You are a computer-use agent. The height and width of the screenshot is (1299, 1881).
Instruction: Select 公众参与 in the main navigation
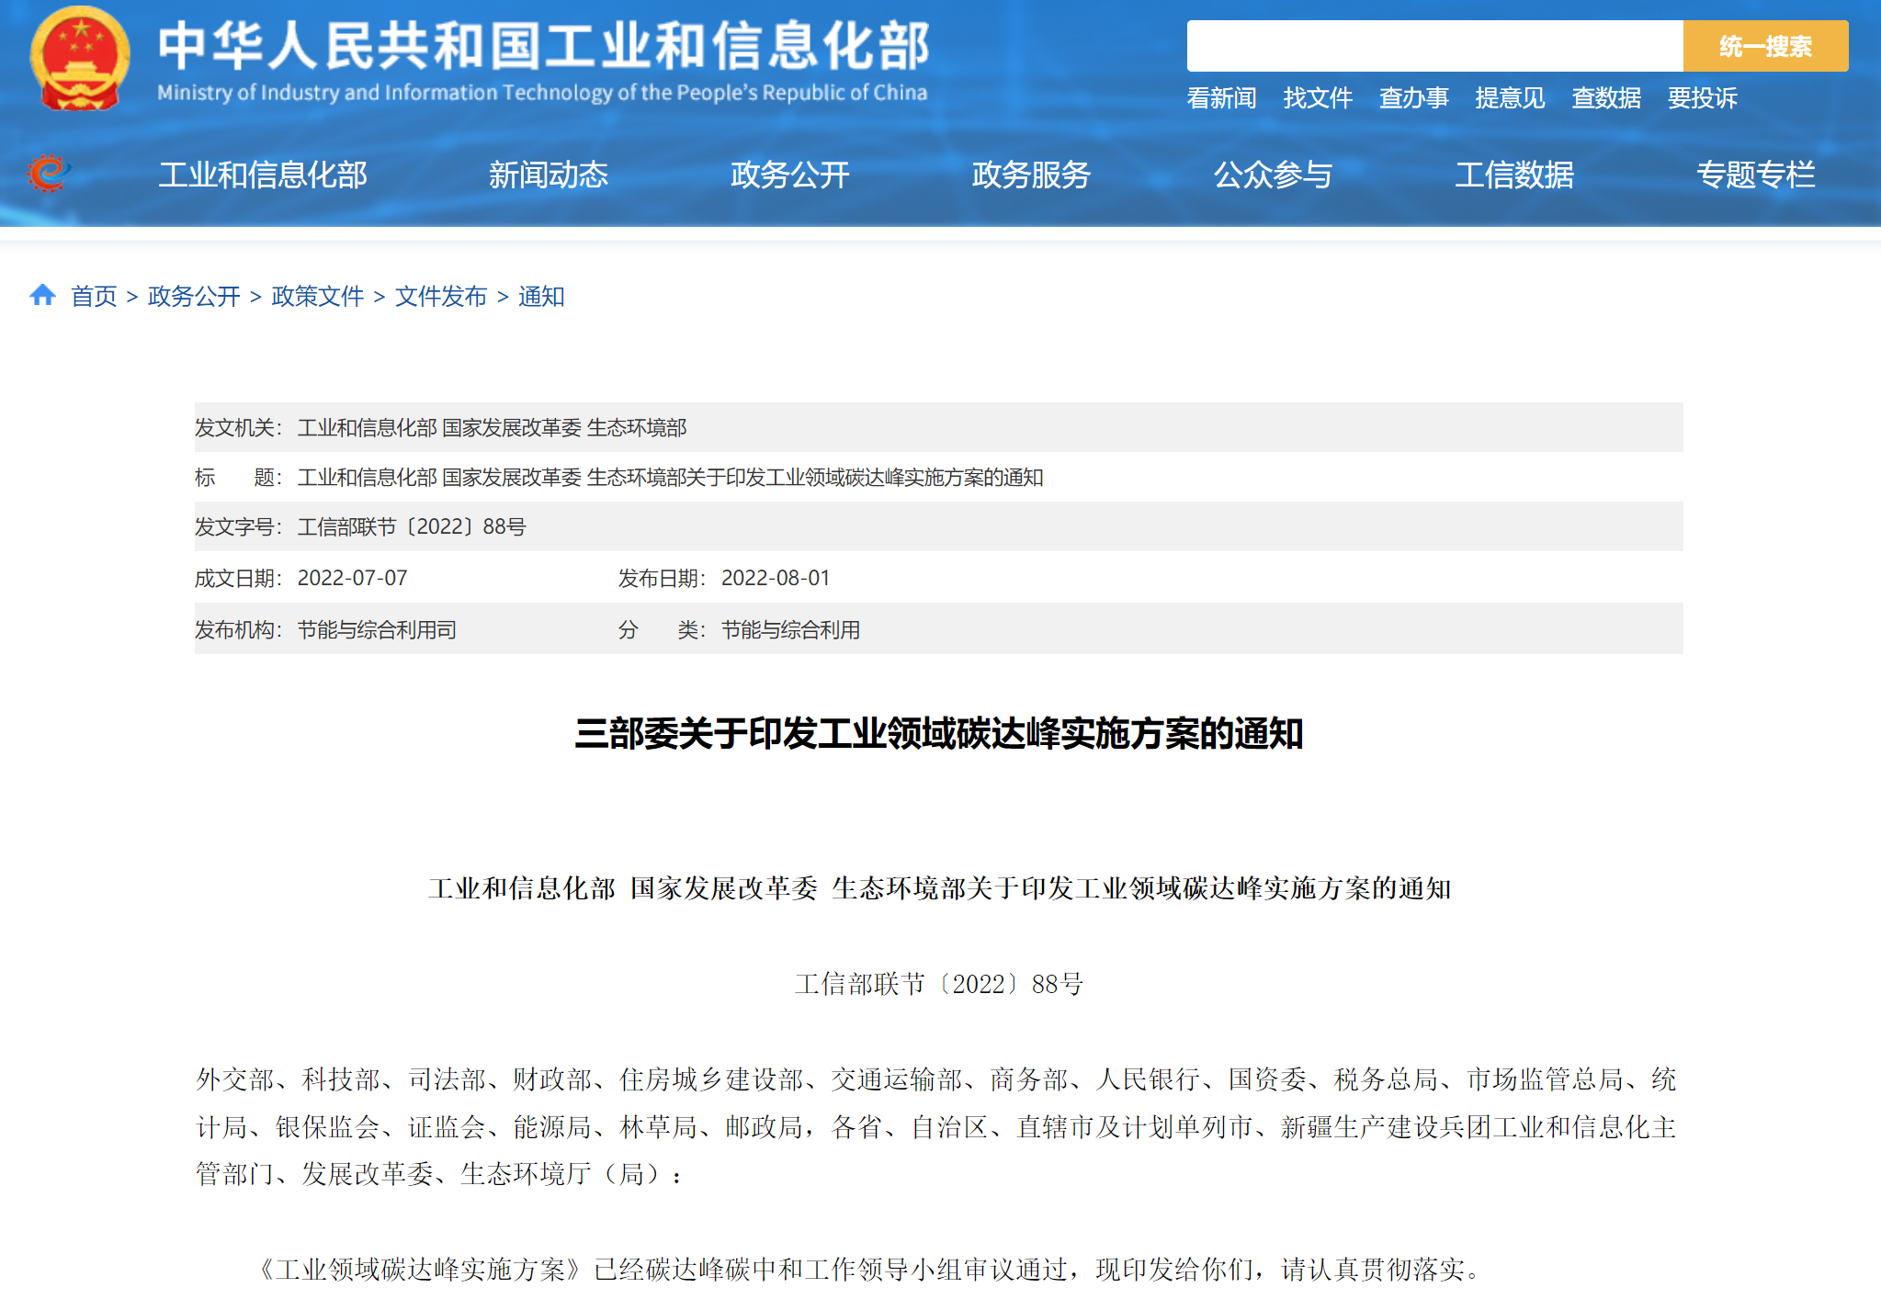[1273, 175]
